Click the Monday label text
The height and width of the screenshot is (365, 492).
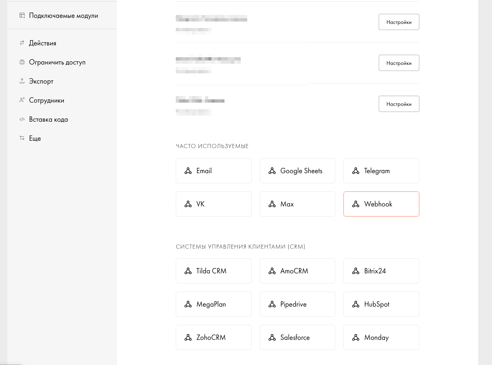click(376, 337)
